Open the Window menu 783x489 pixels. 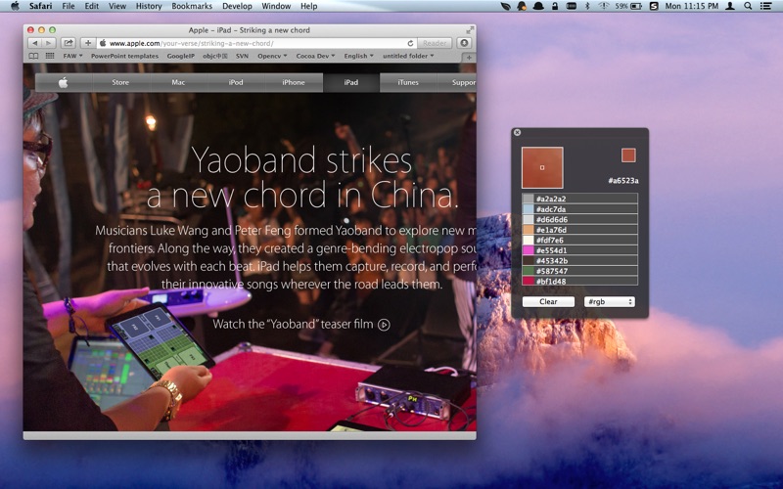click(276, 6)
